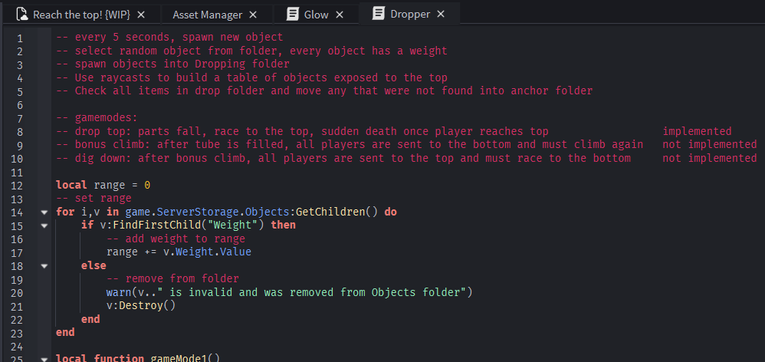Viewport: 765px width, 362px height.
Task: Close the Glow script tab
Action: 340,15
